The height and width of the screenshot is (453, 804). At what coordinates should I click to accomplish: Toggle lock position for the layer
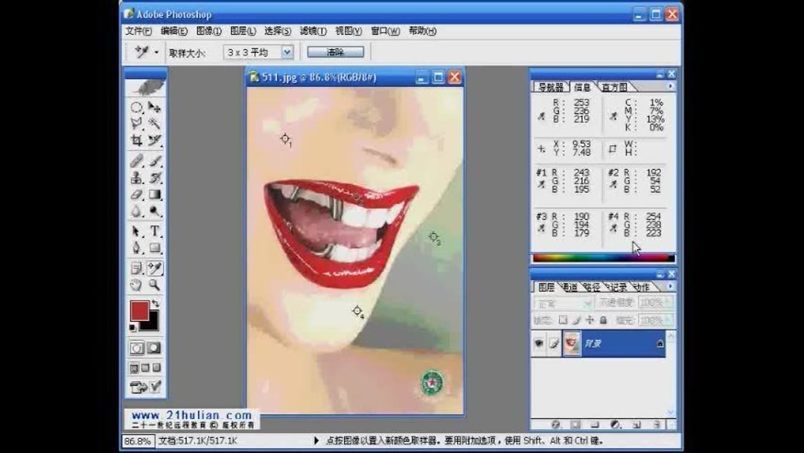tap(590, 320)
